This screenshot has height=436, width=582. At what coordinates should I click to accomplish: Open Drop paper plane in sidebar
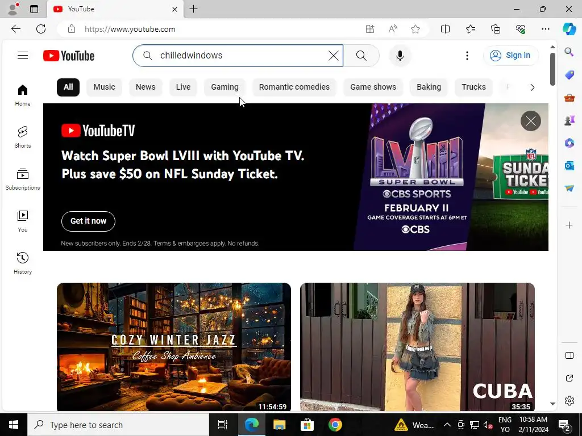[569, 188]
